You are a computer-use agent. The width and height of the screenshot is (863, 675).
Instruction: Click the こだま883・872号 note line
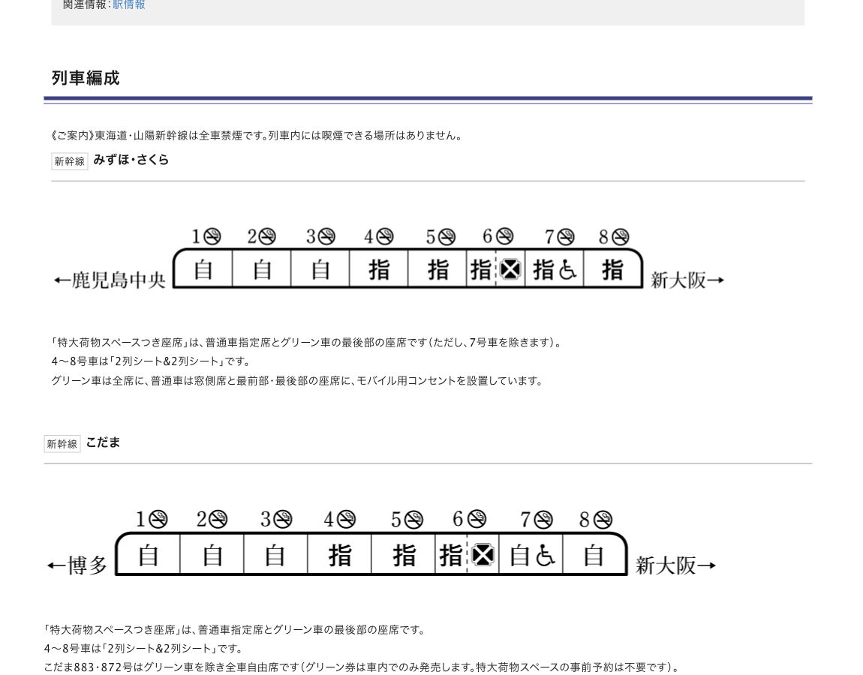click(362, 667)
